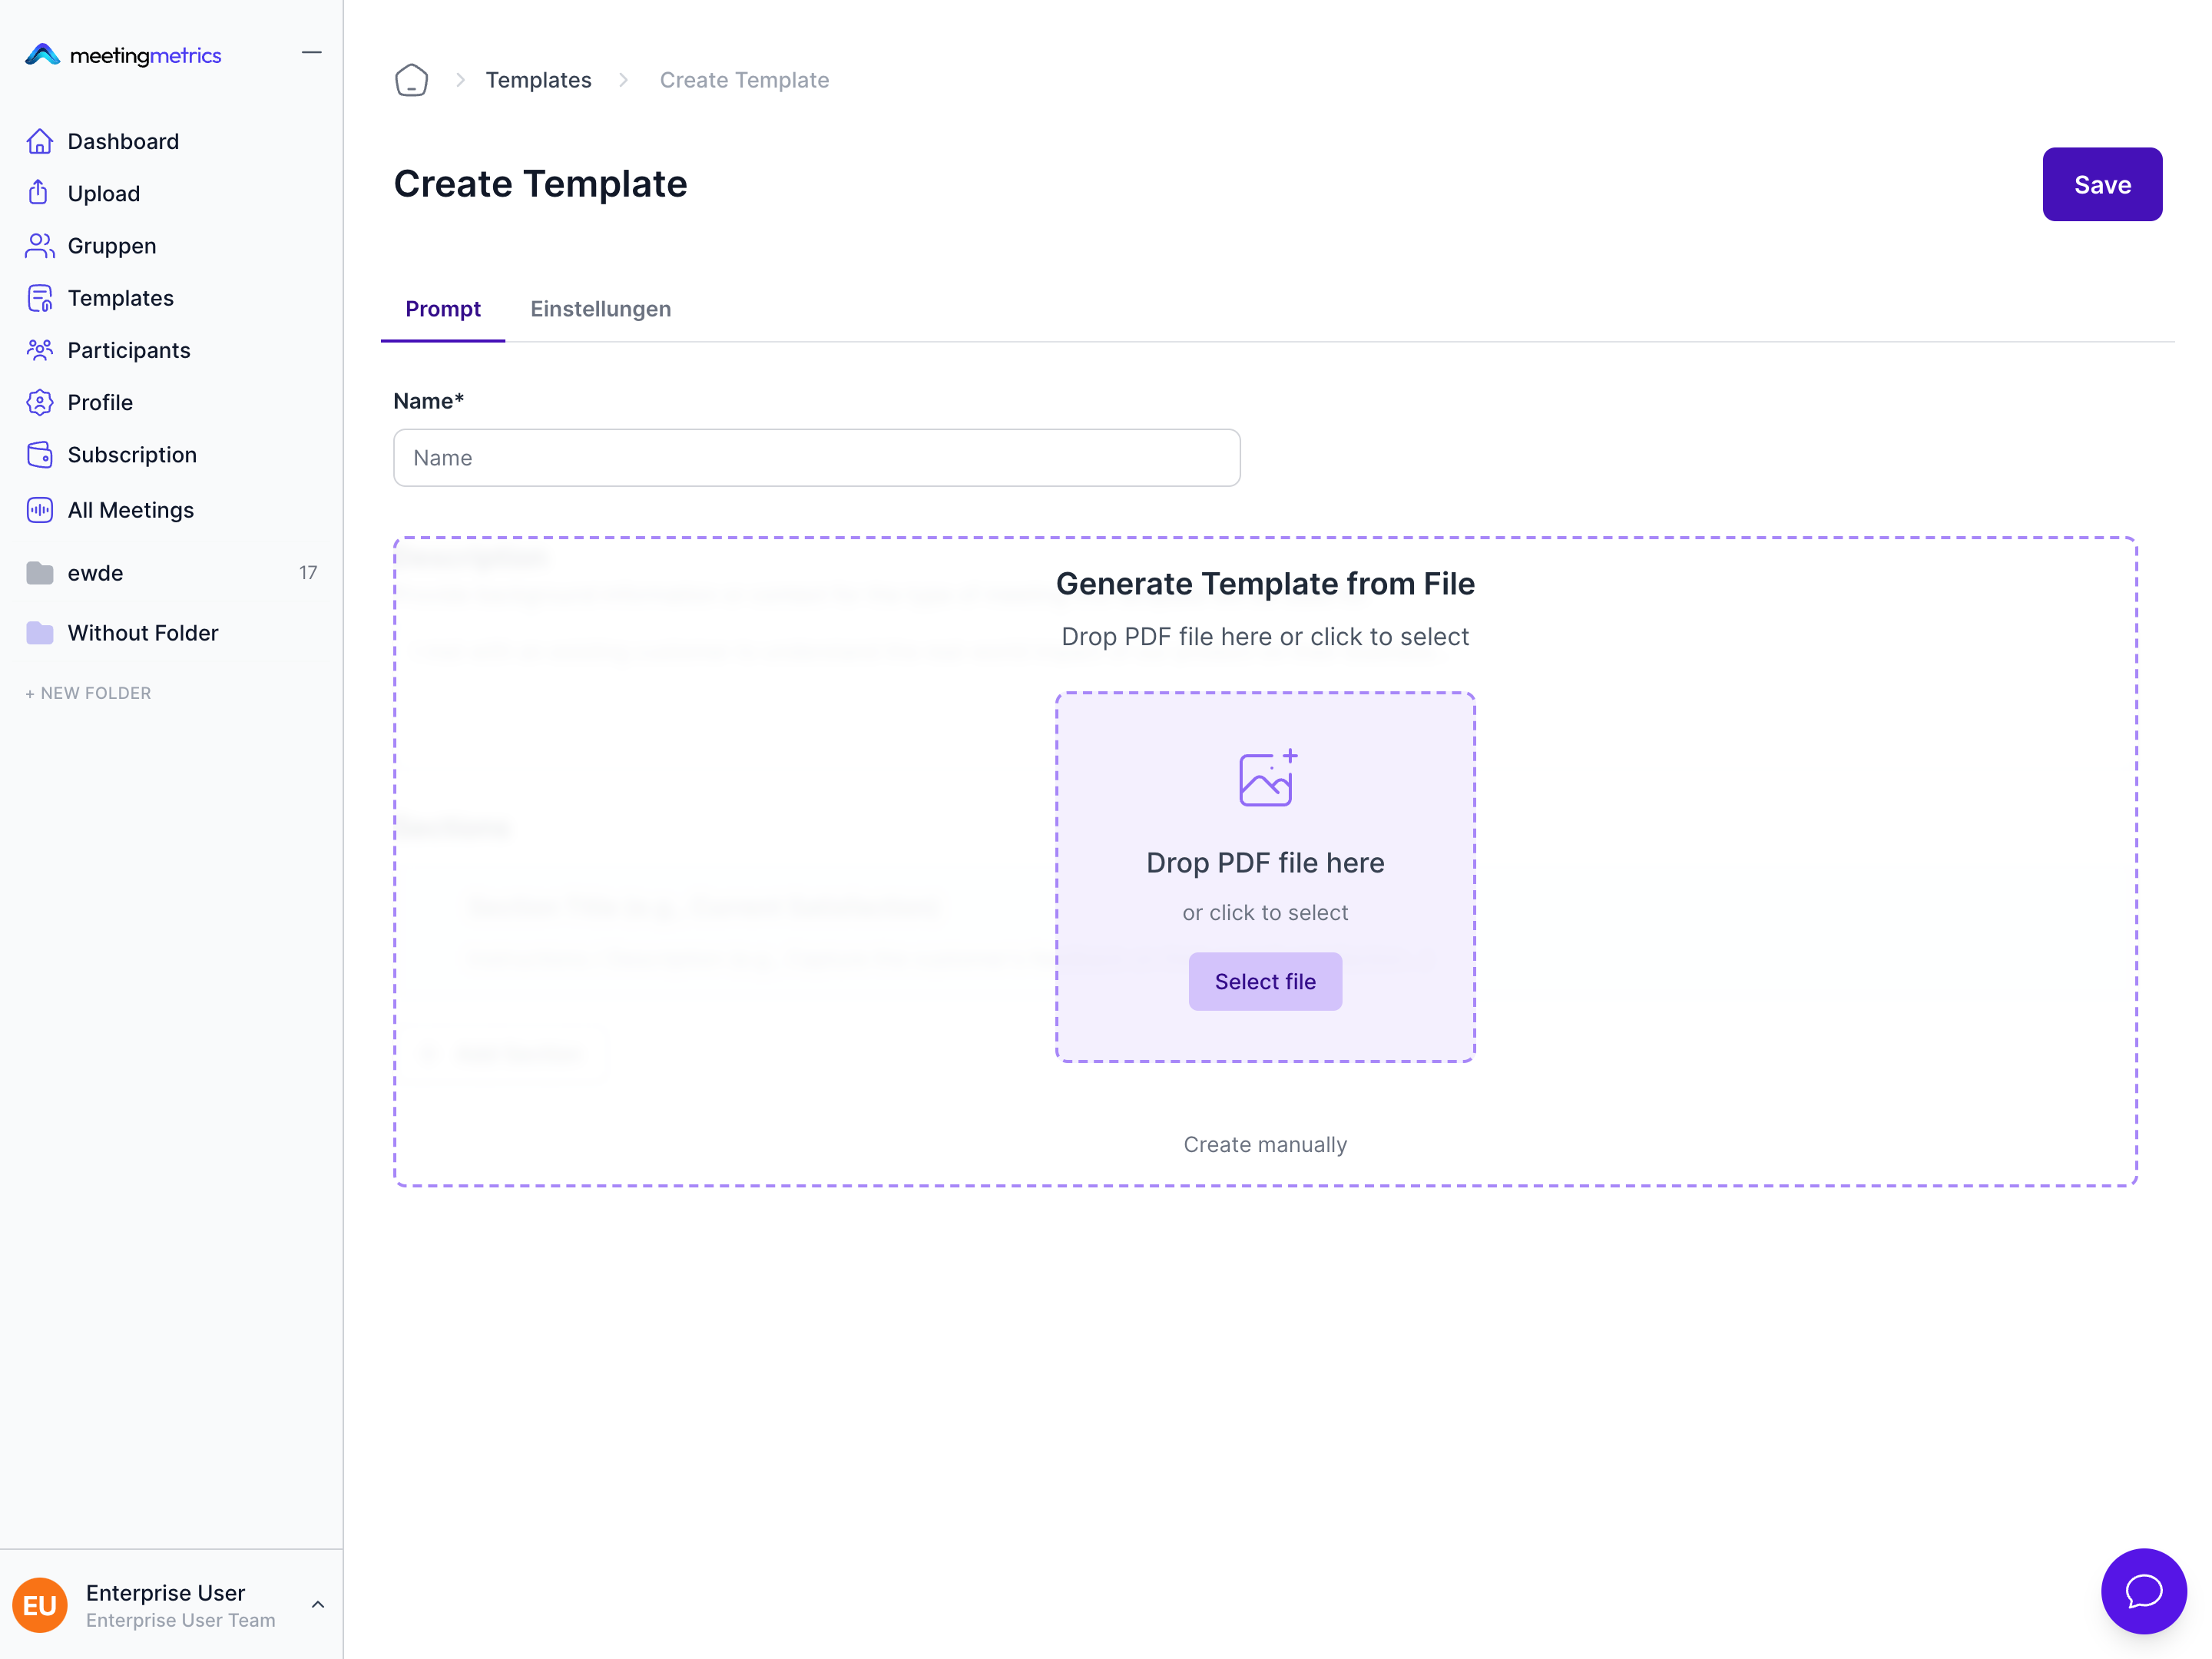Click the add-image icon in drop zone

[1266, 778]
